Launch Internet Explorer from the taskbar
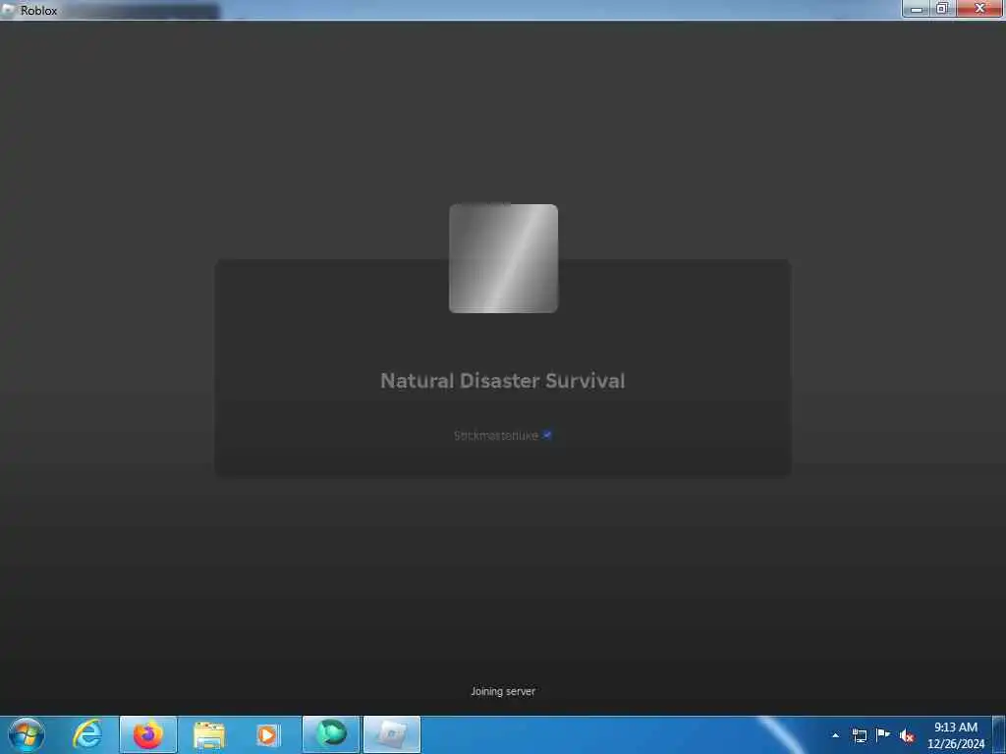Image resolution: width=1006 pixels, height=754 pixels. click(87, 734)
